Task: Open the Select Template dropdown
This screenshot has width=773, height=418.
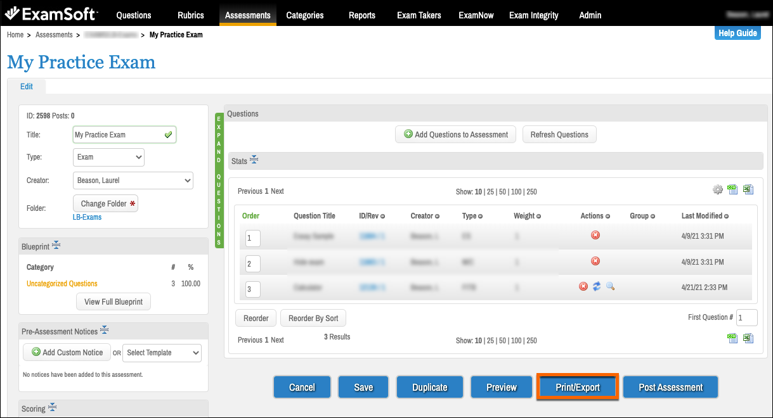Action: pos(162,353)
